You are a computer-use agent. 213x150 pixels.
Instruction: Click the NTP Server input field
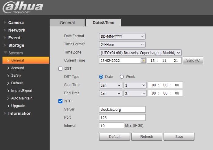click(122, 110)
